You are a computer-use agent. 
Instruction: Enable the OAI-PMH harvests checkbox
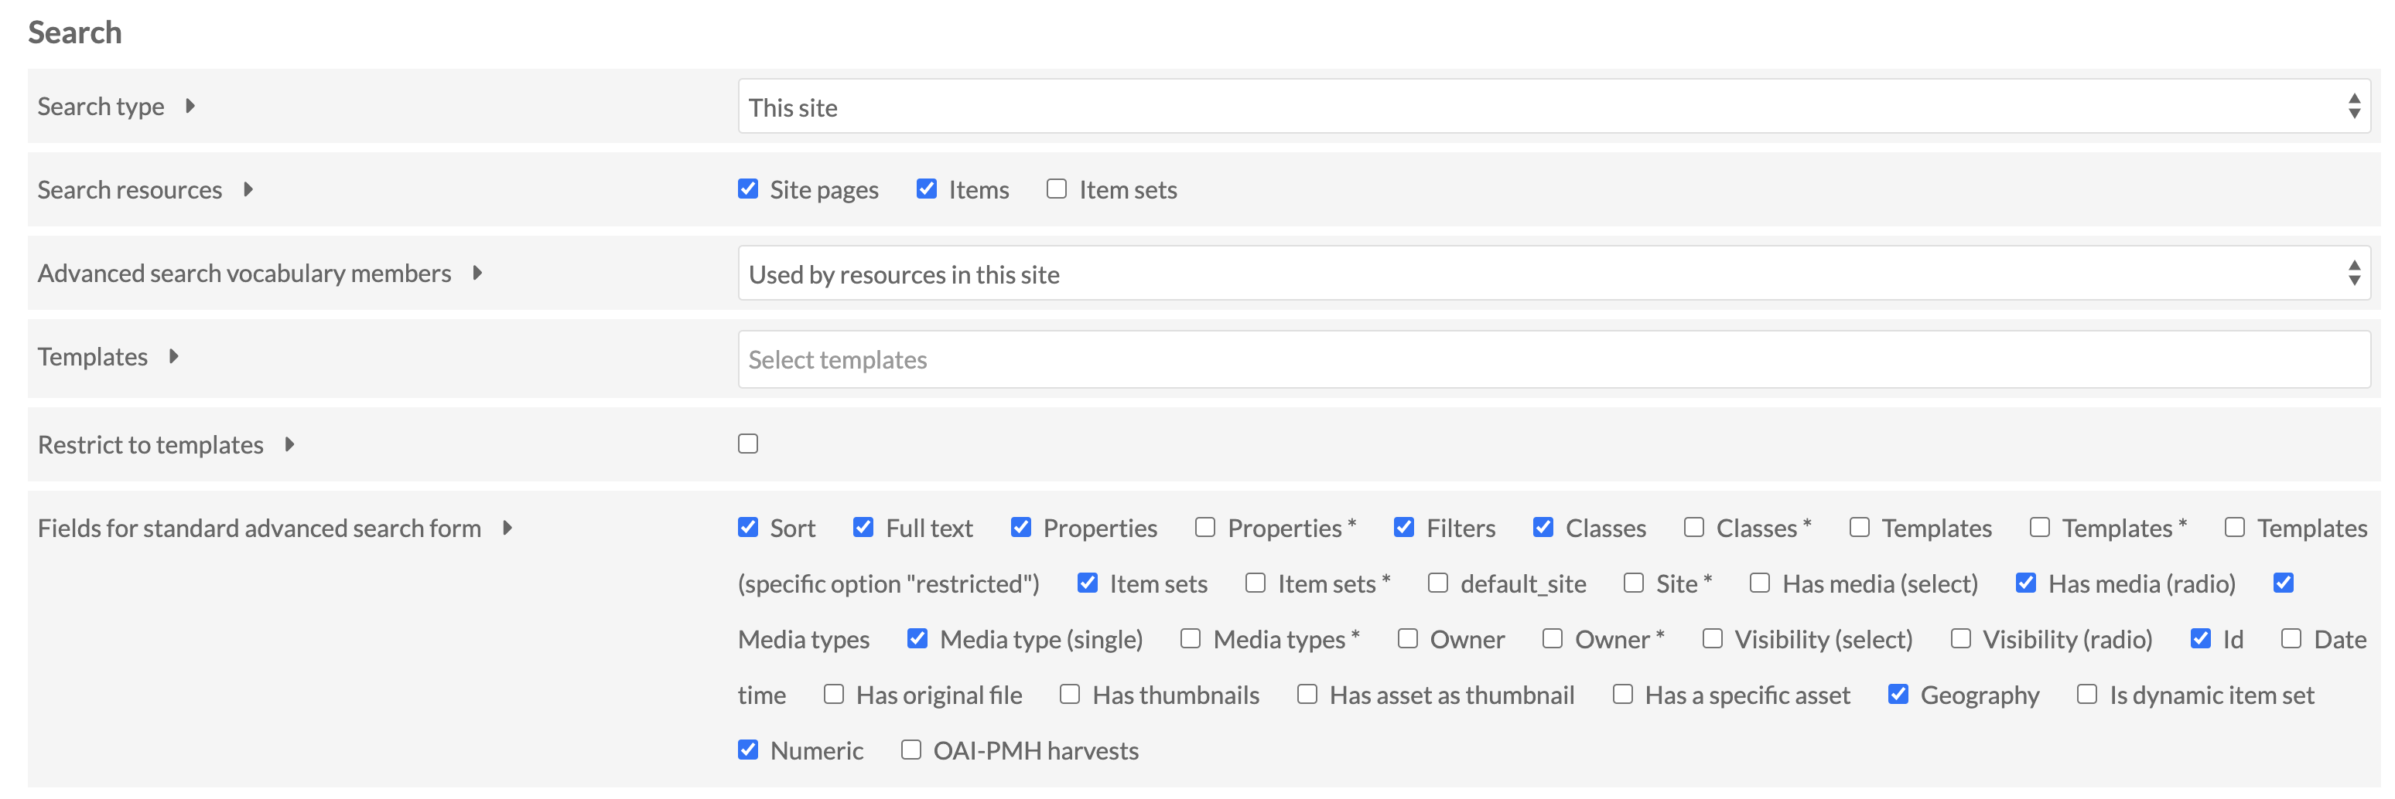911,750
